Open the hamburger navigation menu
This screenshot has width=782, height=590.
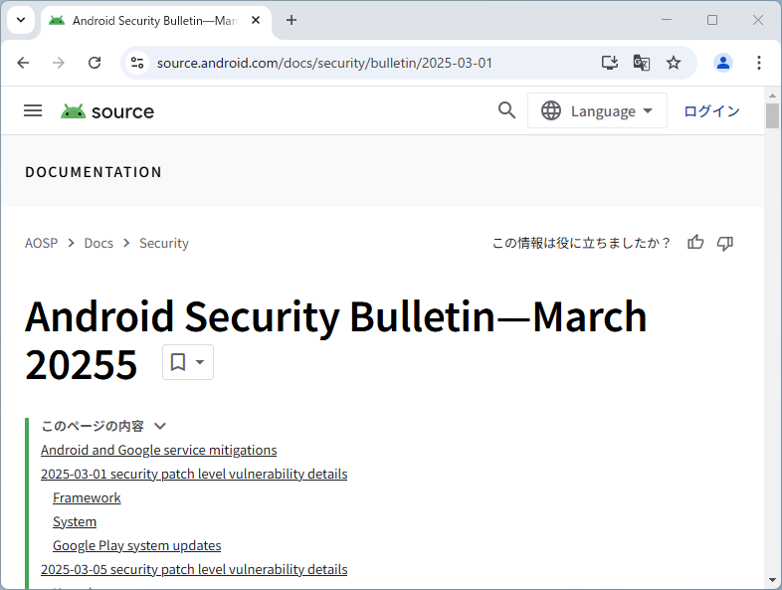tap(33, 110)
